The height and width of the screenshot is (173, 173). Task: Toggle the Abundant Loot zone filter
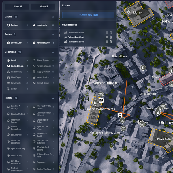point(43,43)
